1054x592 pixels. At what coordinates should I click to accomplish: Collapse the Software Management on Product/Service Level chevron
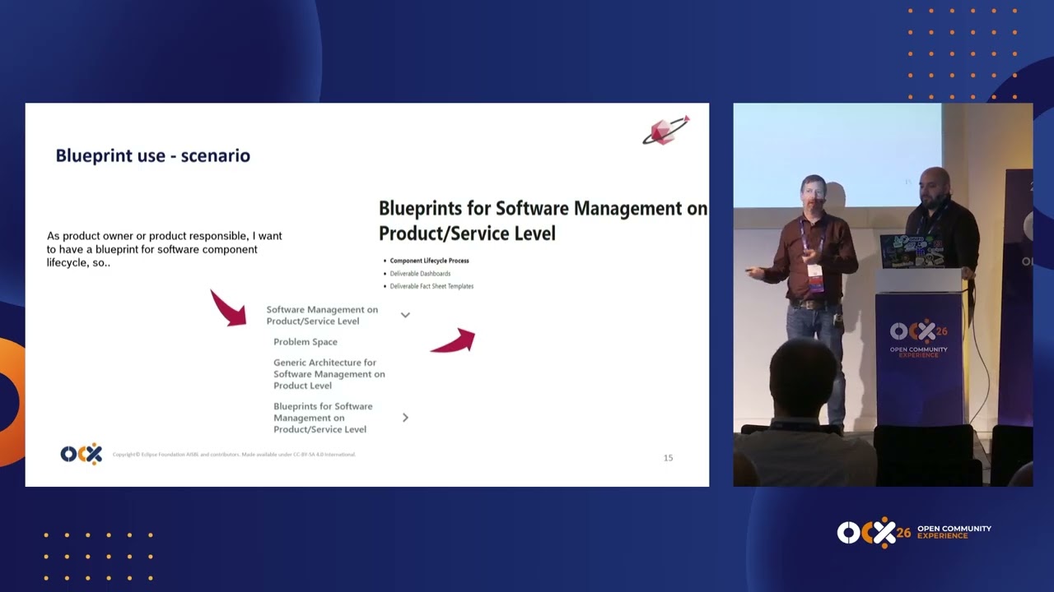tap(405, 315)
